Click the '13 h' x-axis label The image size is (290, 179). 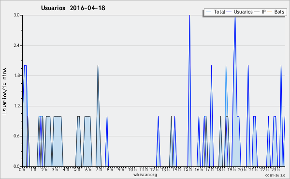coord(165,170)
